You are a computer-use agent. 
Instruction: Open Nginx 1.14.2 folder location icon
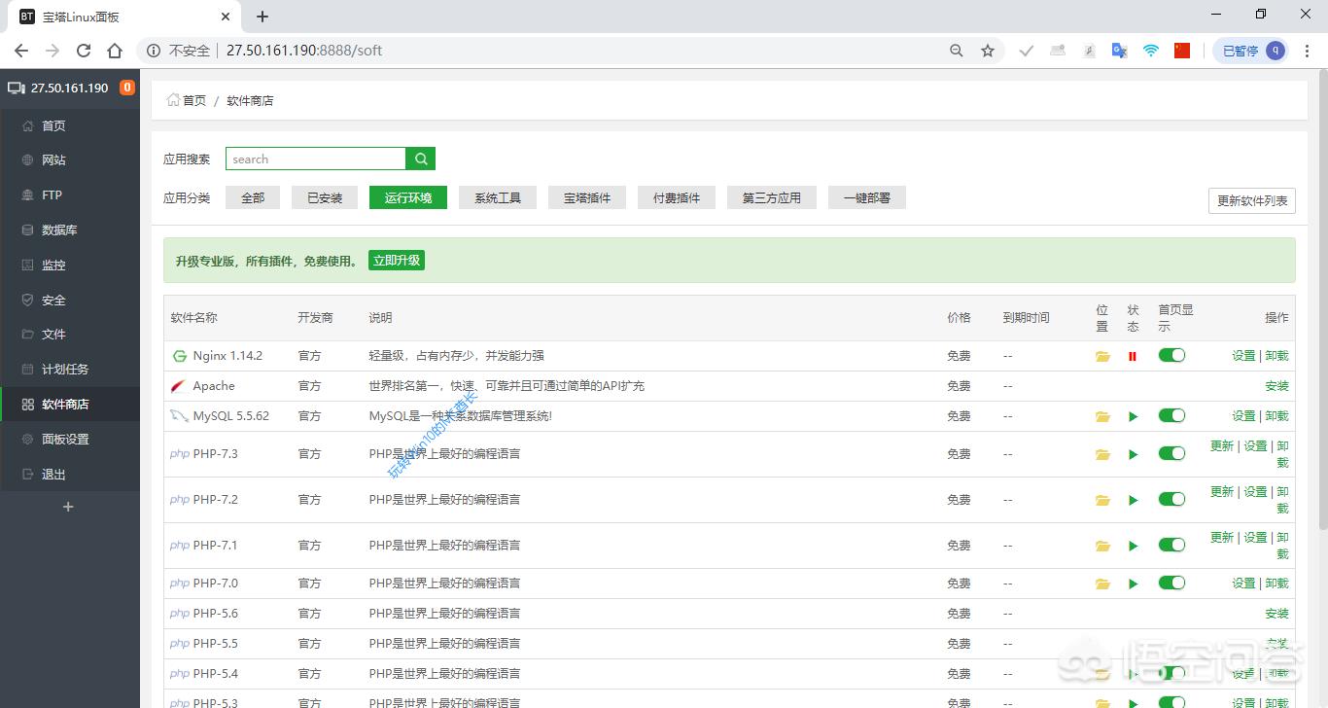(x=1102, y=357)
